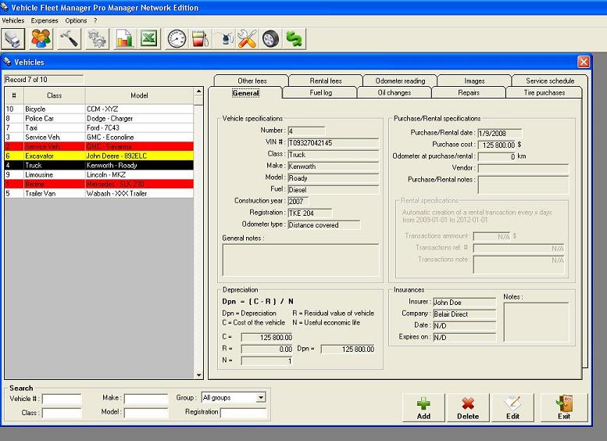
Task: Click the # column header
Action: (14, 95)
